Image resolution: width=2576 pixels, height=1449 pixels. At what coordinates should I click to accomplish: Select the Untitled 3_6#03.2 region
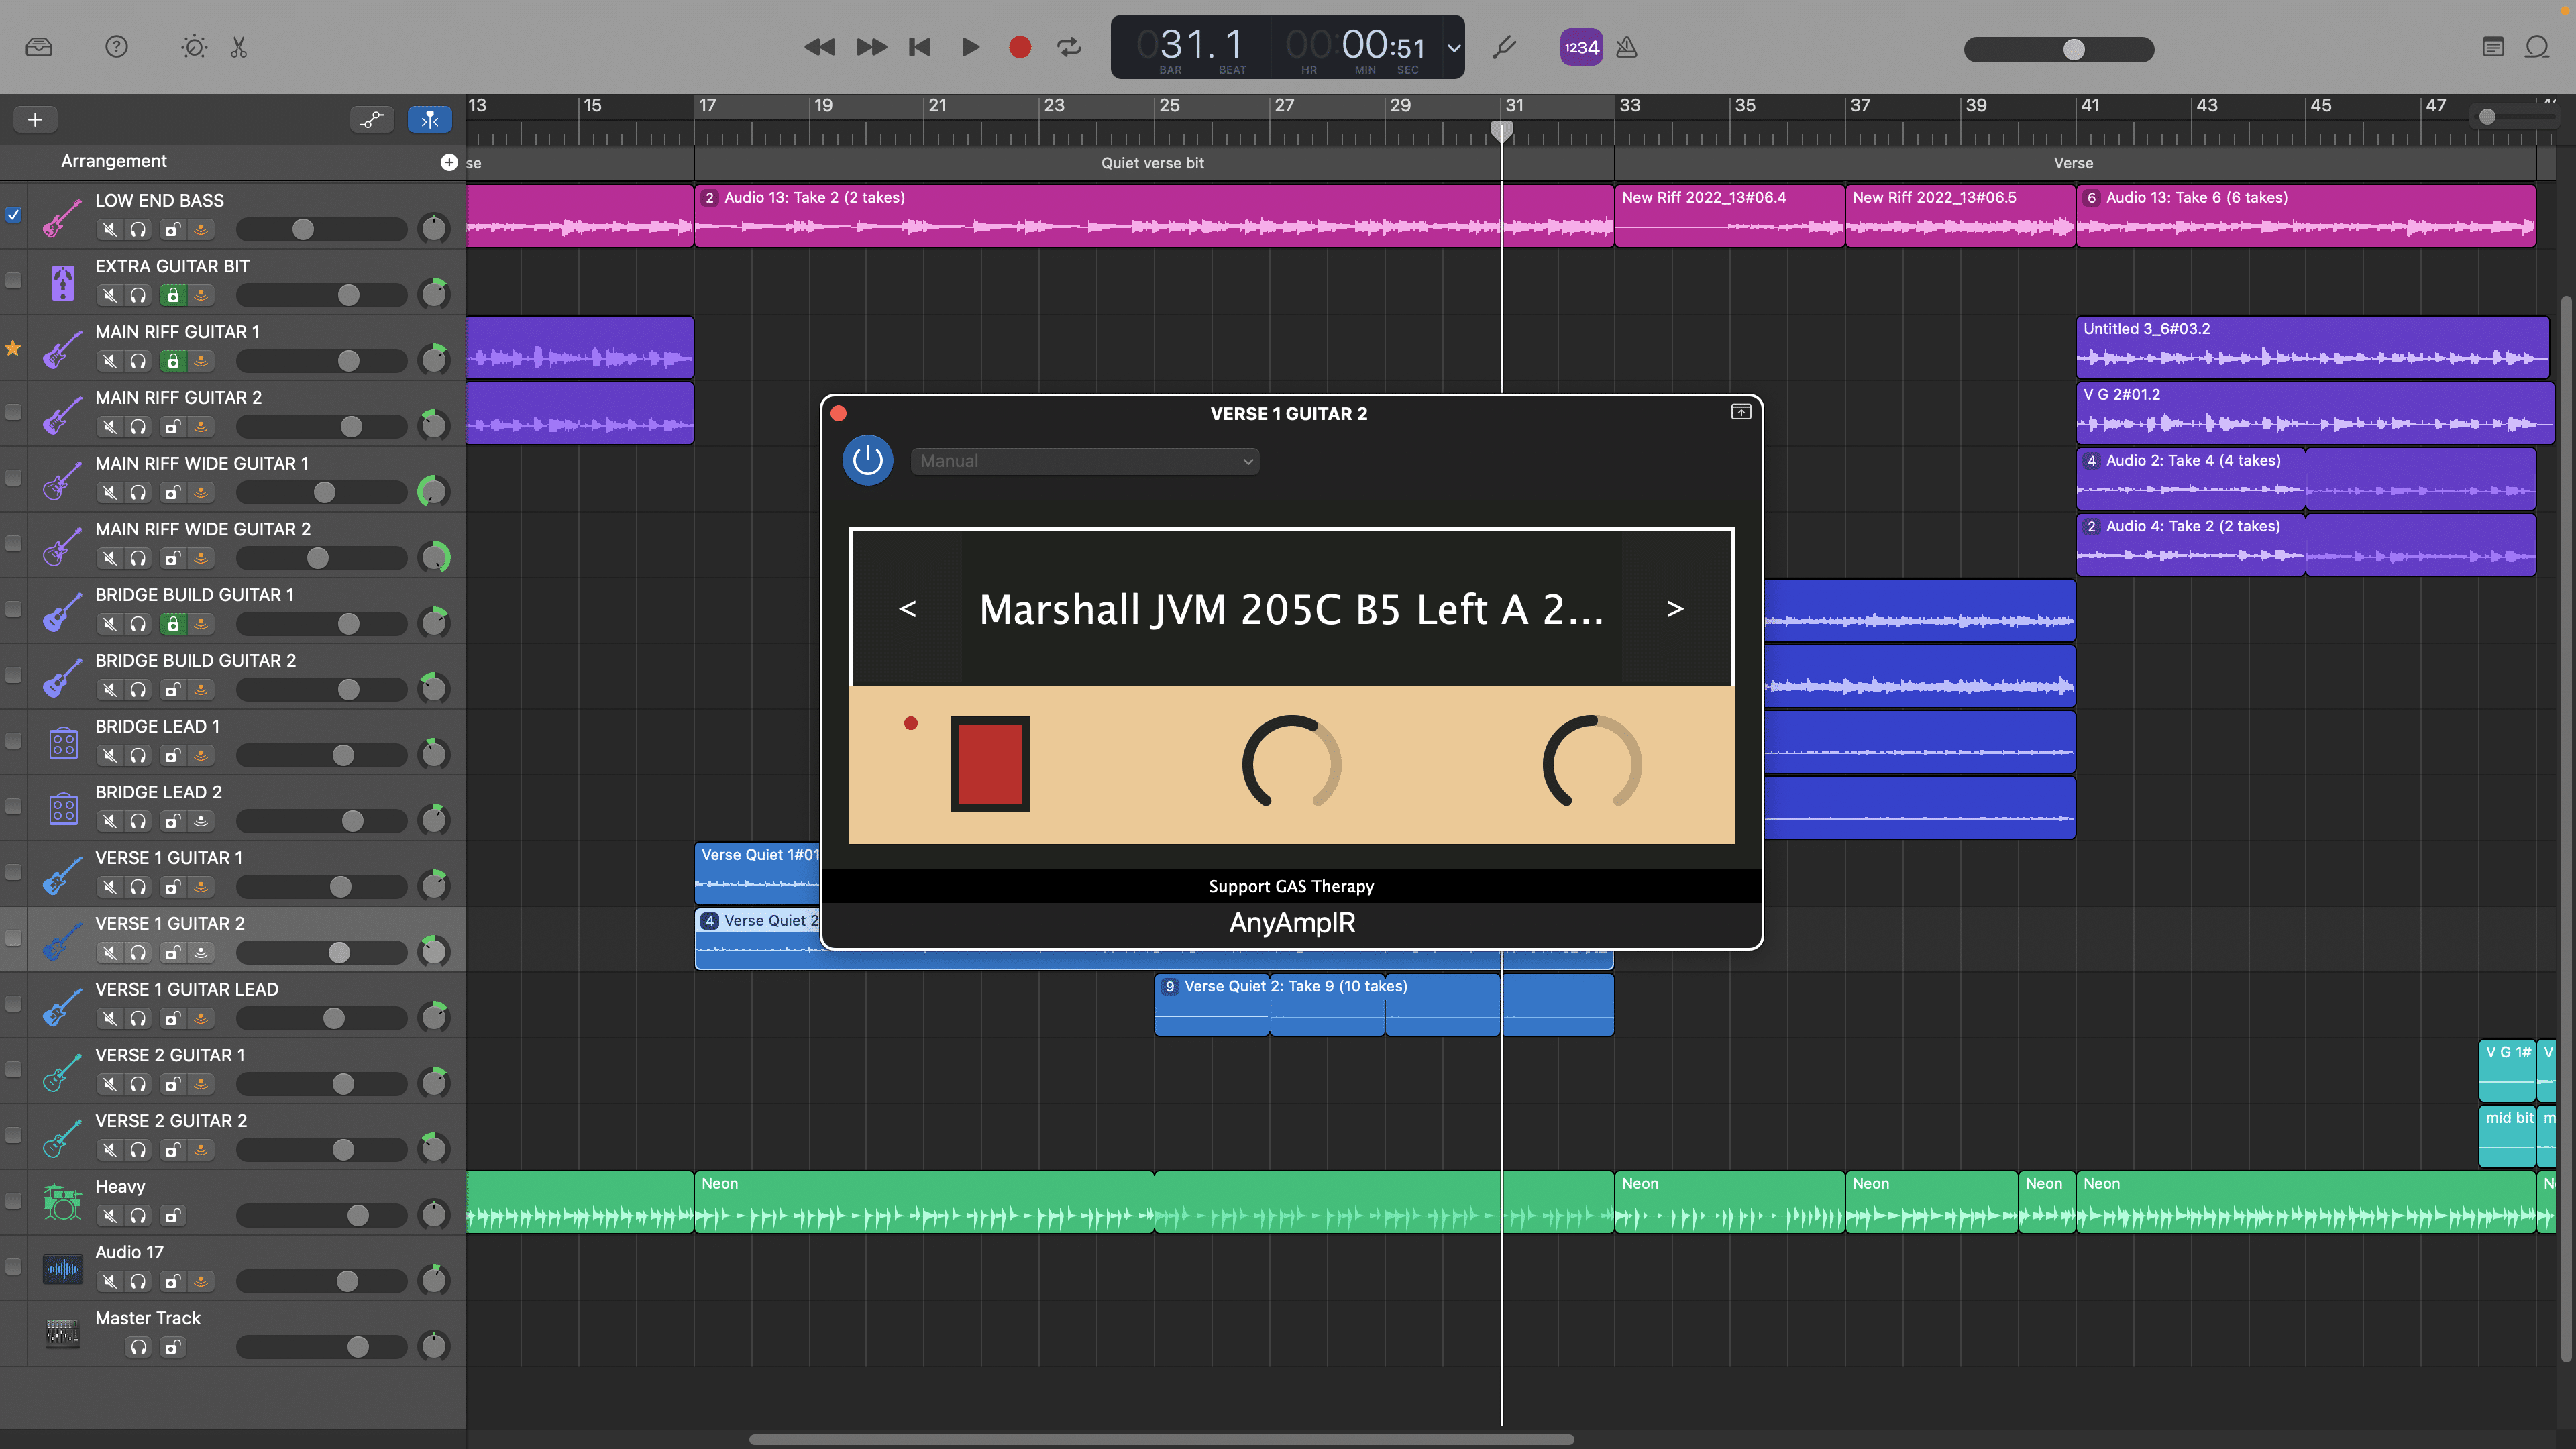[x=2312, y=347]
